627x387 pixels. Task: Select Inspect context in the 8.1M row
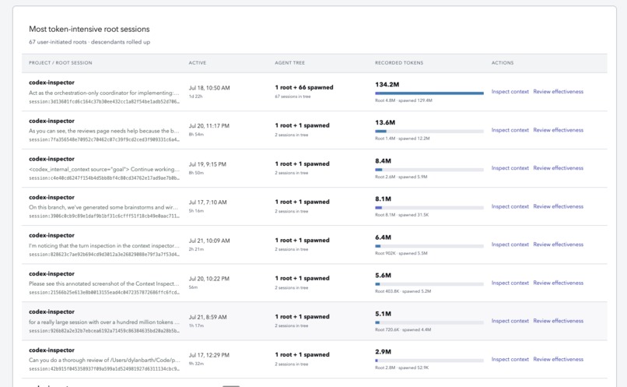point(510,206)
